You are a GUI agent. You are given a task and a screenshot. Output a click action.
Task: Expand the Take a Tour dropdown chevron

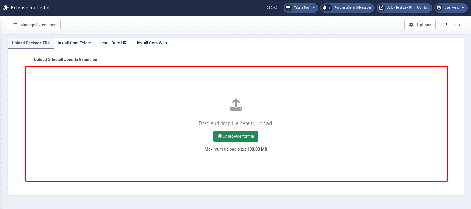314,8
